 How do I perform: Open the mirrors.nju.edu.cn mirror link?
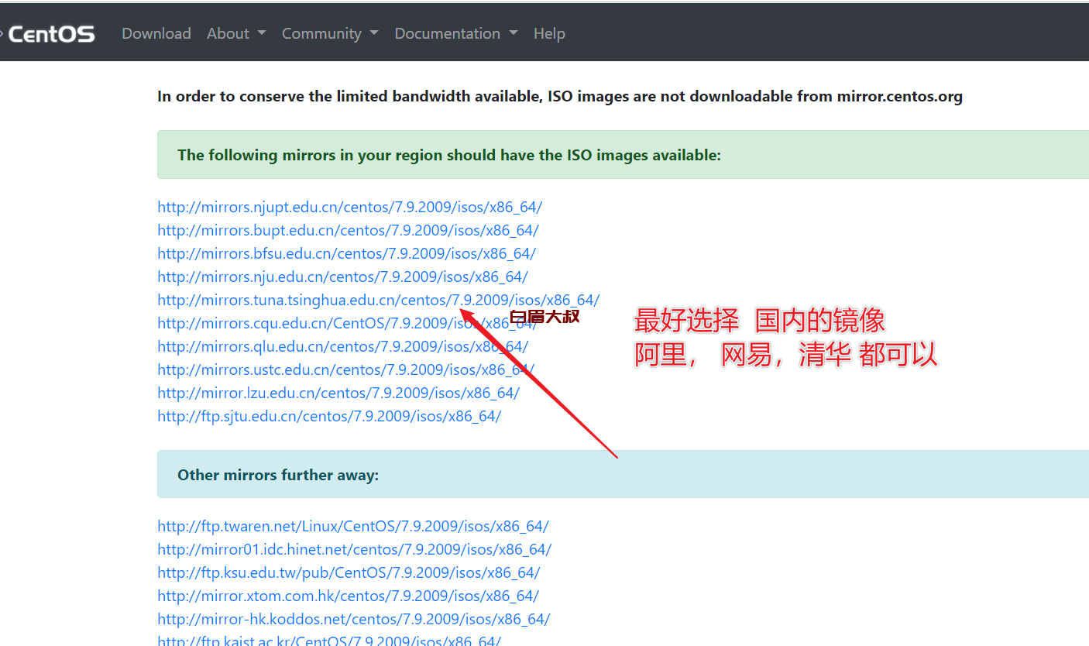click(x=343, y=277)
